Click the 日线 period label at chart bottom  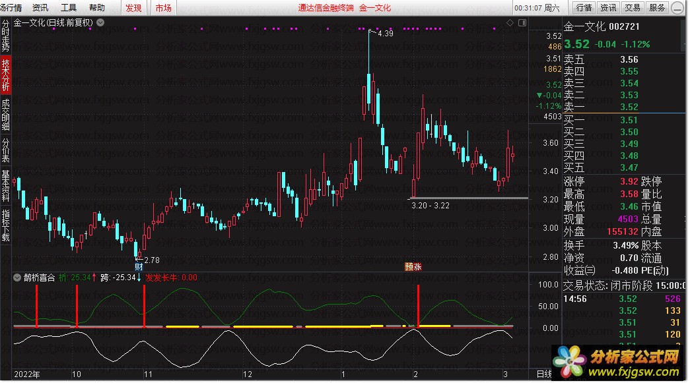544,374
